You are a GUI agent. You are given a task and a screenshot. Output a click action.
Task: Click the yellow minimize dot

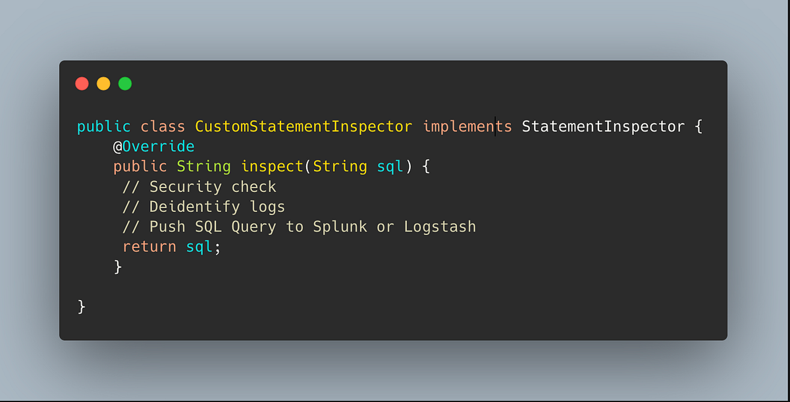click(x=103, y=84)
